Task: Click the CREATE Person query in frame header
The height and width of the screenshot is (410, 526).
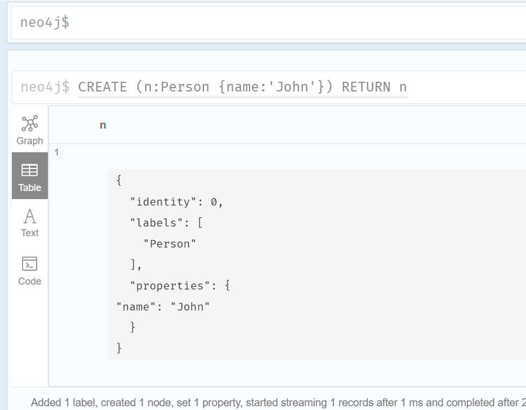Action: 242,87
